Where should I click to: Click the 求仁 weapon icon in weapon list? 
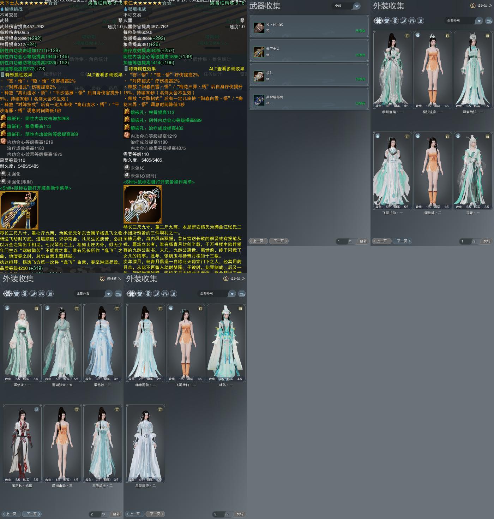tap(259, 76)
